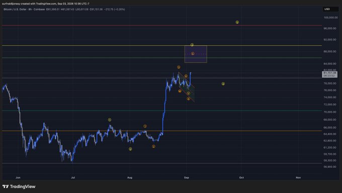The image size is (342, 193).
Task: Click the lowest orange marker in the descending channel
Action: [x=189, y=99]
